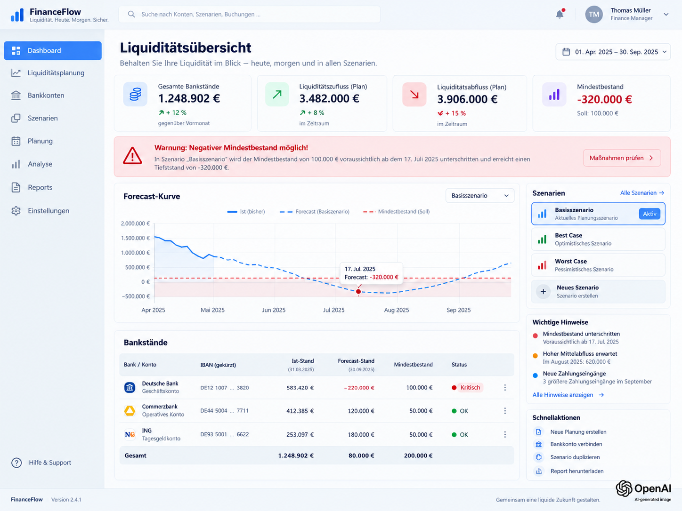Click the warning triangle icon

tap(132, 156)
